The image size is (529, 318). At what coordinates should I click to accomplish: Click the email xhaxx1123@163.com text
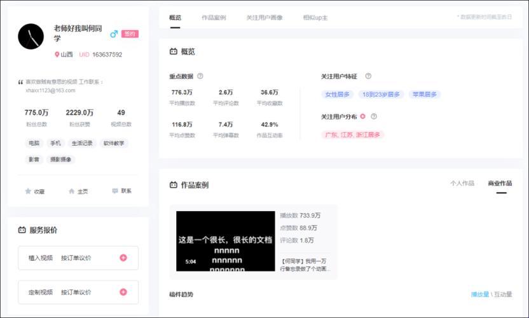pos(50,90)
